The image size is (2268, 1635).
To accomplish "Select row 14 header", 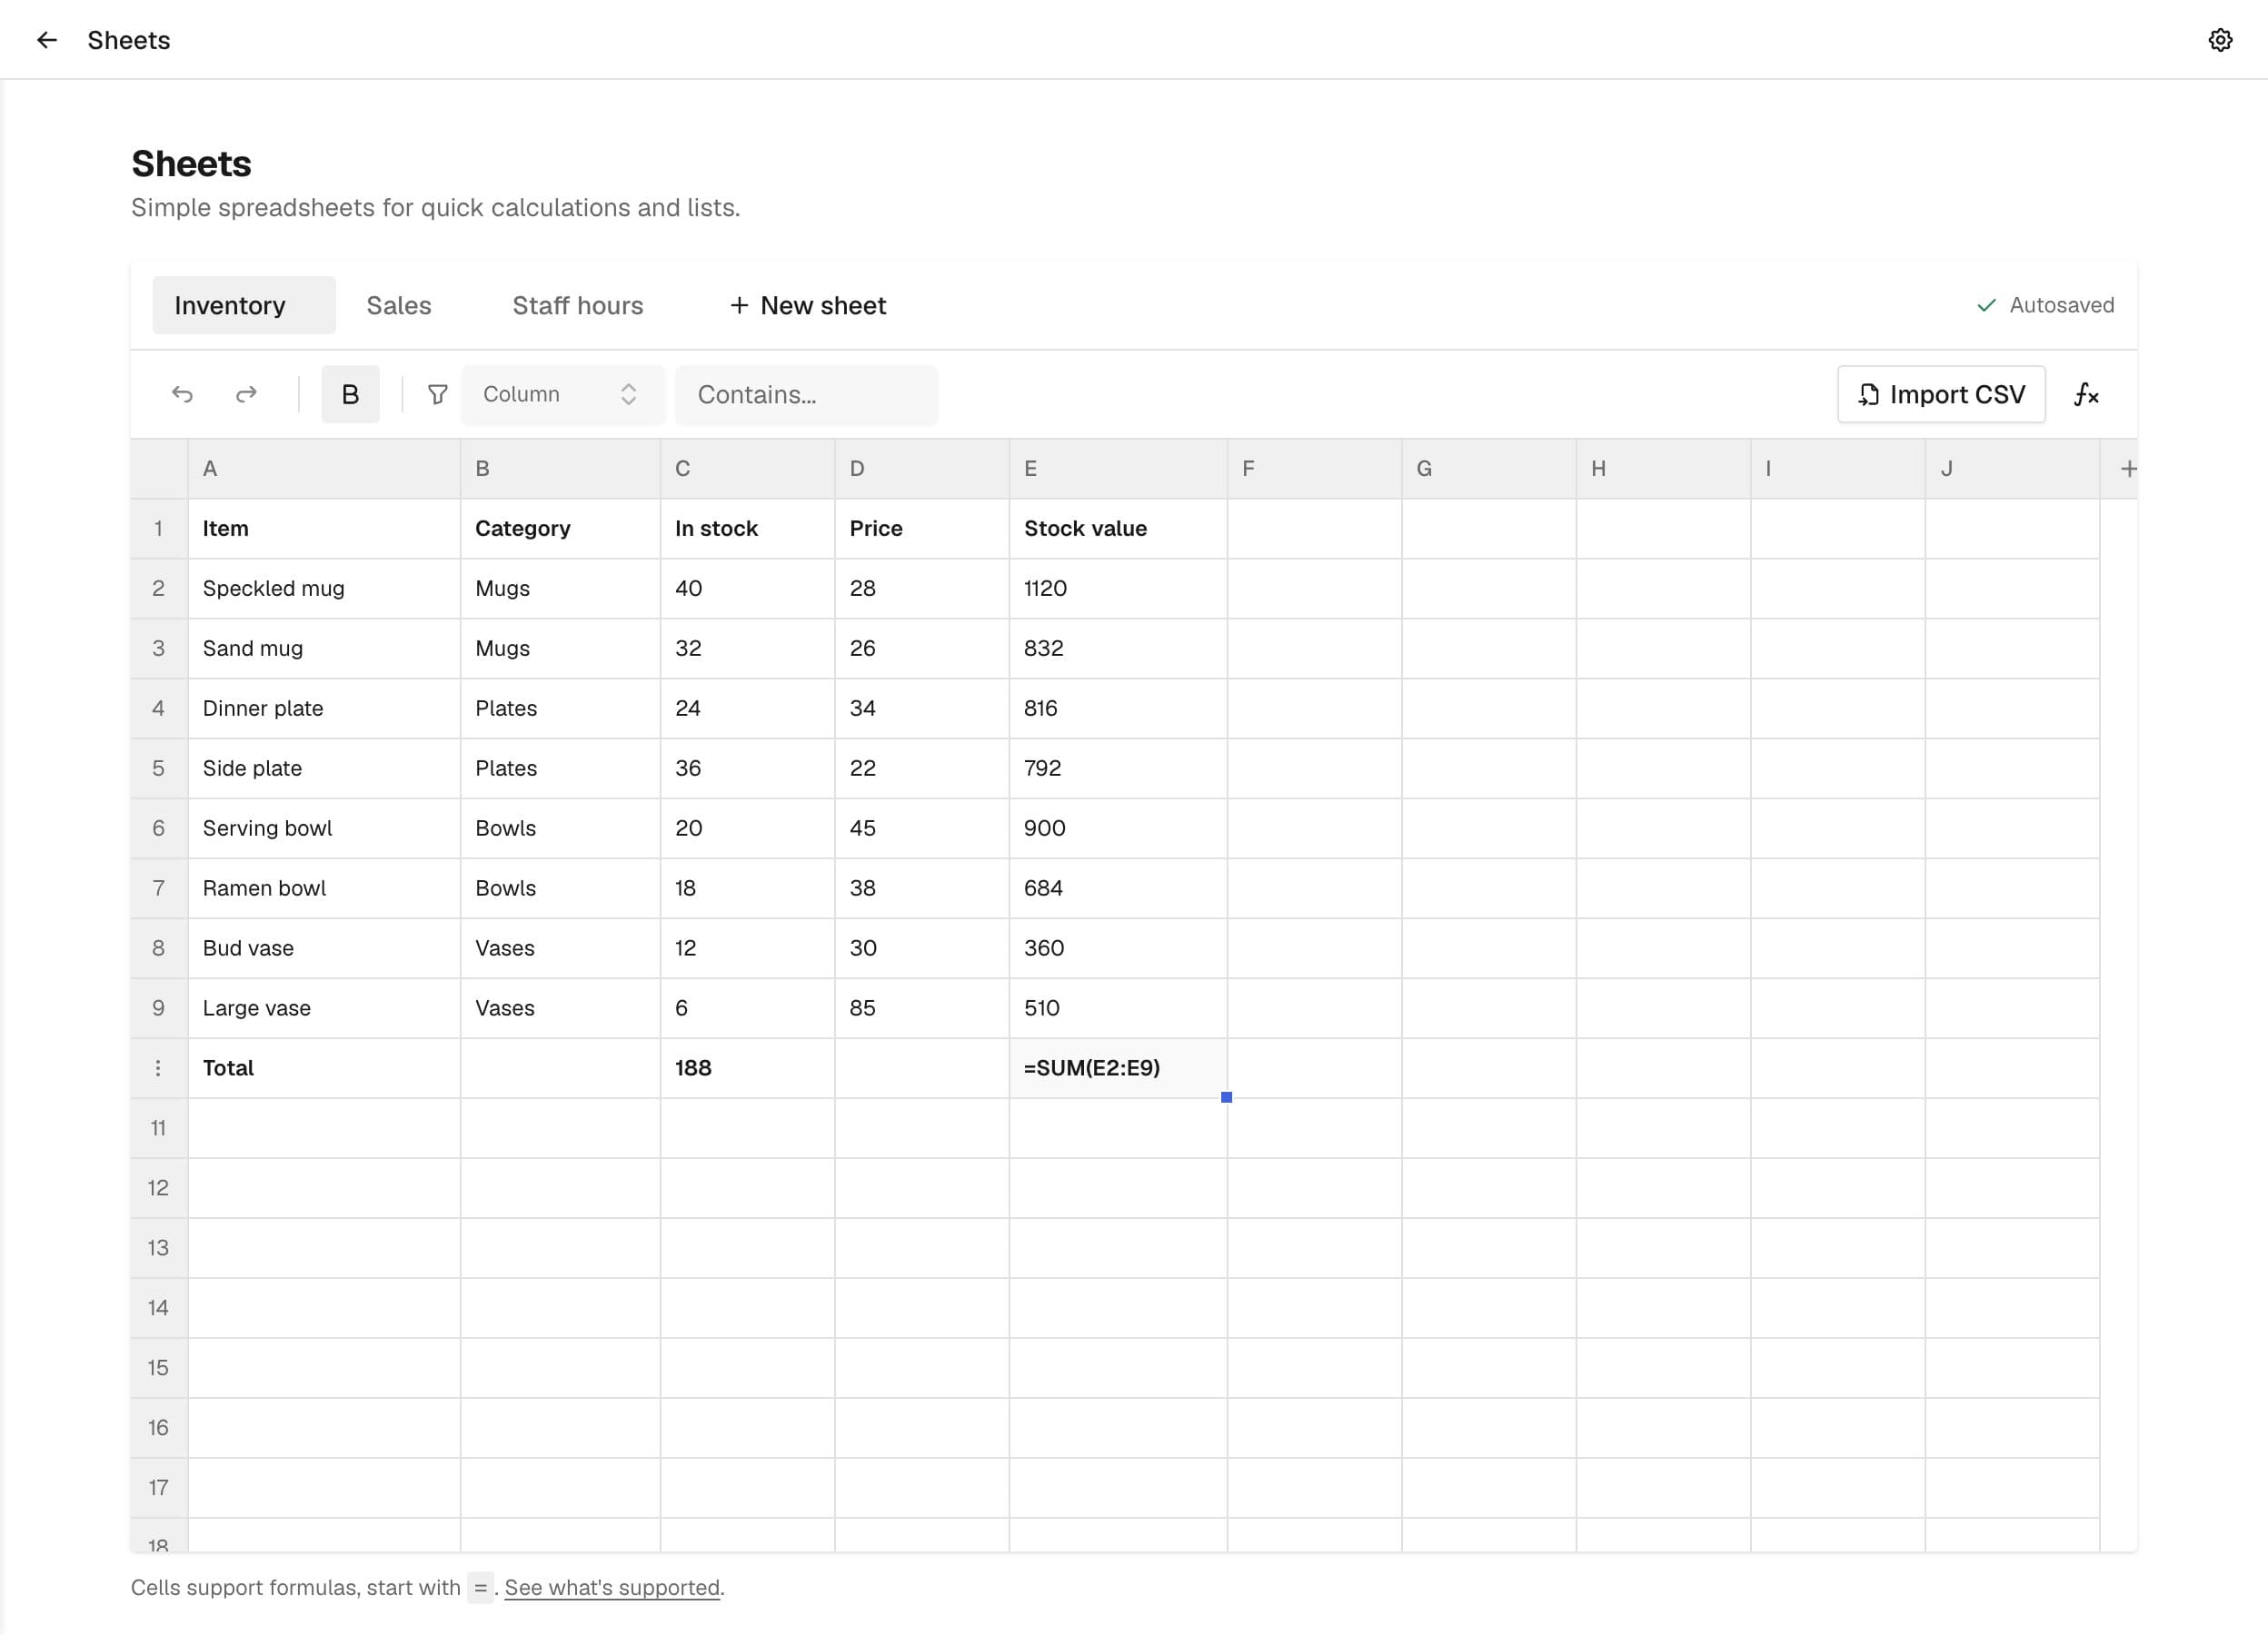I will click(x=158, y=1308).
